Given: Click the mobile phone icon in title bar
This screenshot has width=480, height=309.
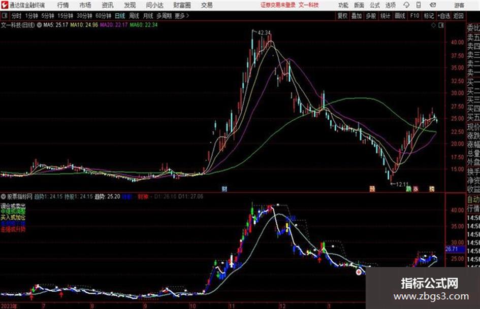Looking at the screenshot, I should coord(419,5).
